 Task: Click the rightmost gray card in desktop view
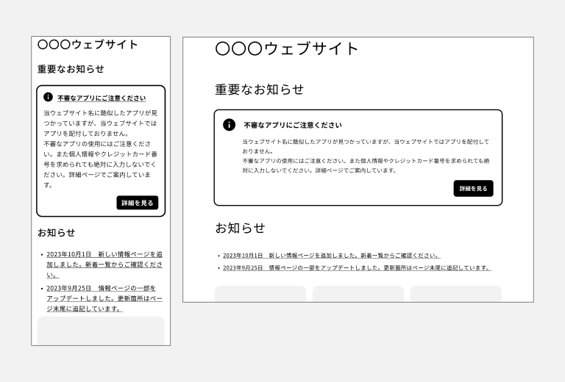pos(455,294)
